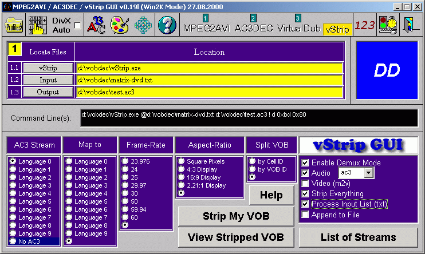Select the 23.976 frame rate
This screenshot has width=425, height=254.
click(125, 161)
